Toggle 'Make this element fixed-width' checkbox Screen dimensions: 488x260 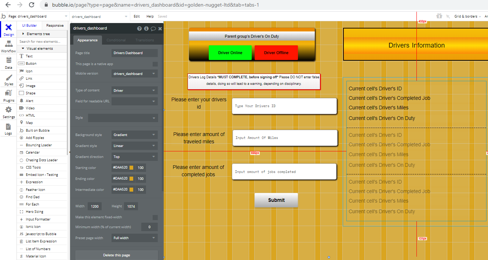pyautogui.click(x=155, y=218)
